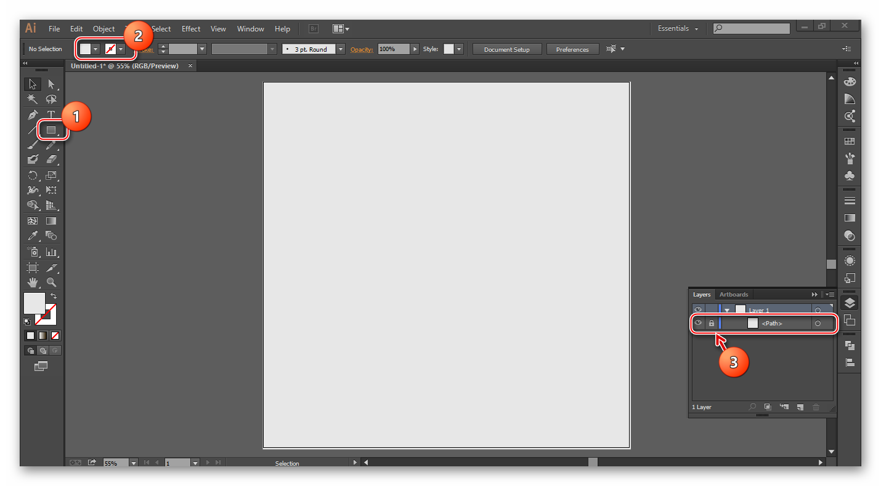Select the Blend tool
Screen dimensions: 881x486
51,236
